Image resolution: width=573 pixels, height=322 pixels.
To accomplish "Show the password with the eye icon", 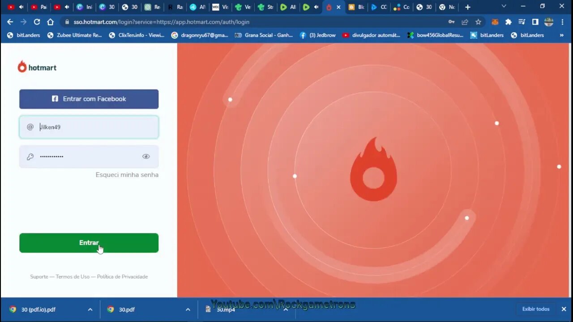I will (146, 157).
